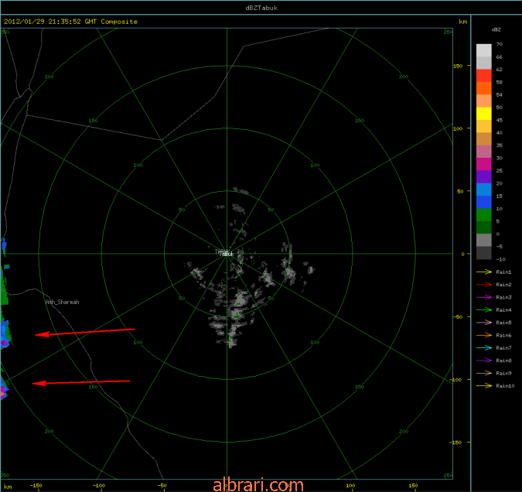Click the cyan Rain7 arrow icon
Screen dimensions: 522x492
(484, 348)
